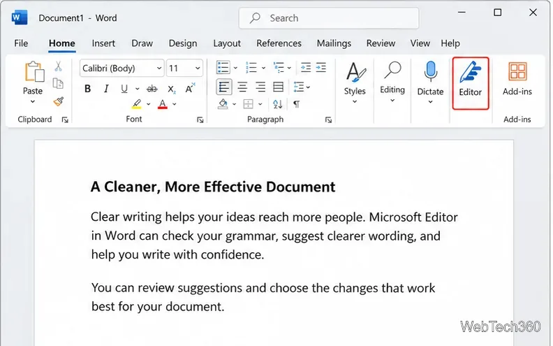Open numbering library dropdown arrow
The height and width of the screenshot is (346, 553).
click(263, 68)
